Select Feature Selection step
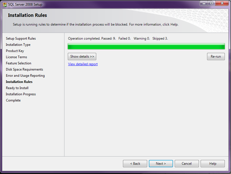Screen dimensions: 231x174 pos(18,63)
